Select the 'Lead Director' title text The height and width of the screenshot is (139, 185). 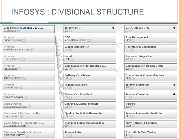(12, 104)
